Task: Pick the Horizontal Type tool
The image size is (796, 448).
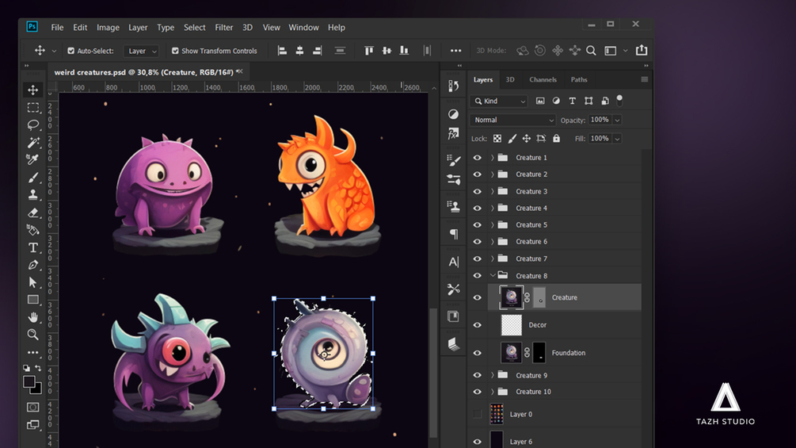Action: point(33,247)
